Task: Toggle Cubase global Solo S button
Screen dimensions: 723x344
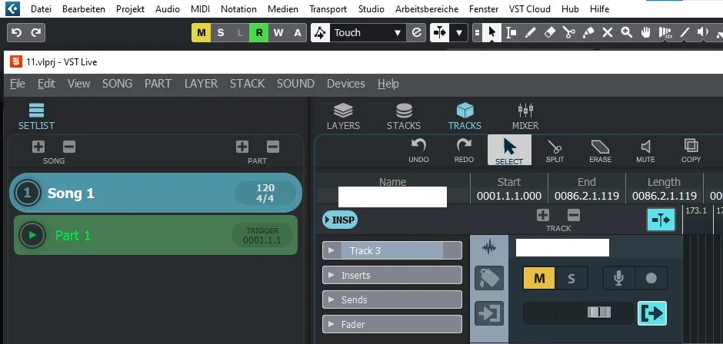Action: tap(221, 33)
